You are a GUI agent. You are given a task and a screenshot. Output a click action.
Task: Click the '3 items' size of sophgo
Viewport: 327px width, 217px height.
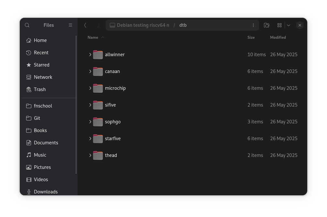coord(255,122)
